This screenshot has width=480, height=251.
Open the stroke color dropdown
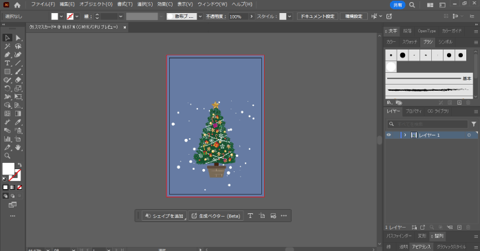(77, 17)
